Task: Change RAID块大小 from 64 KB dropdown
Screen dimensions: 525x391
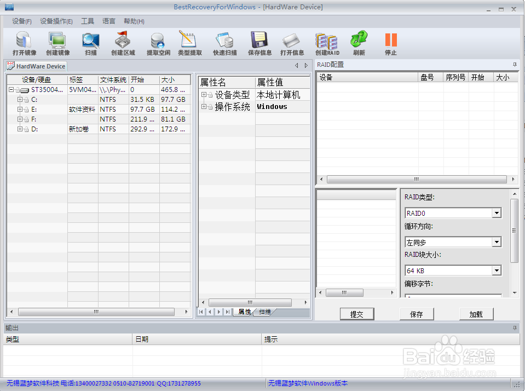Action: click(x=497, y=270)
